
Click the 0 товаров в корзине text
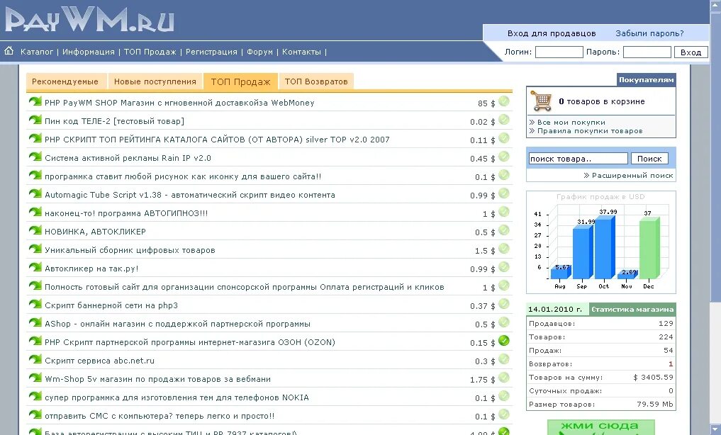pos(601,101)
